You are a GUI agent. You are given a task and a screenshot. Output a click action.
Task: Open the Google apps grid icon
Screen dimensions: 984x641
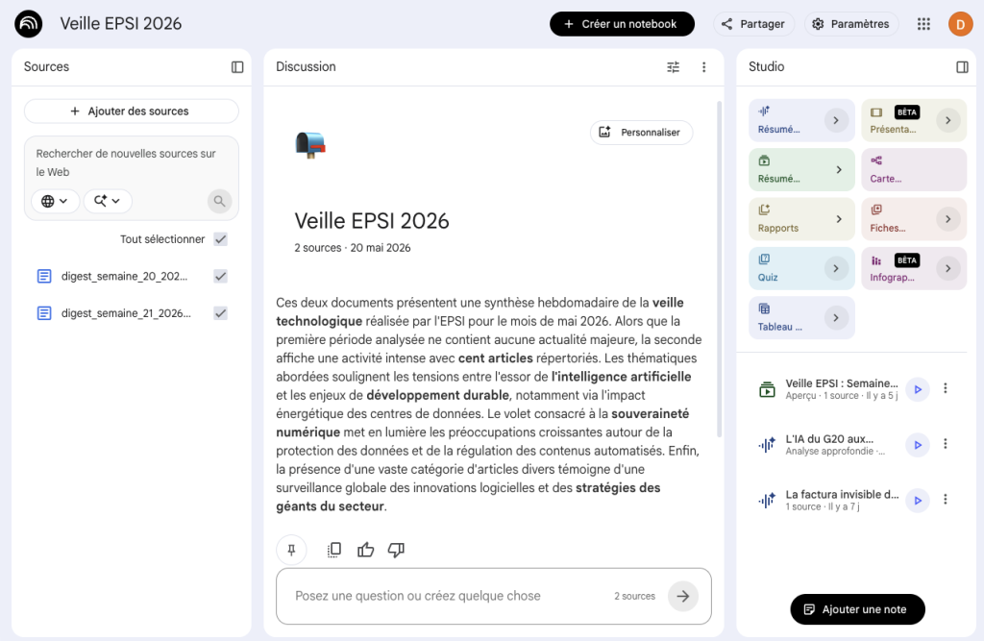923,24
